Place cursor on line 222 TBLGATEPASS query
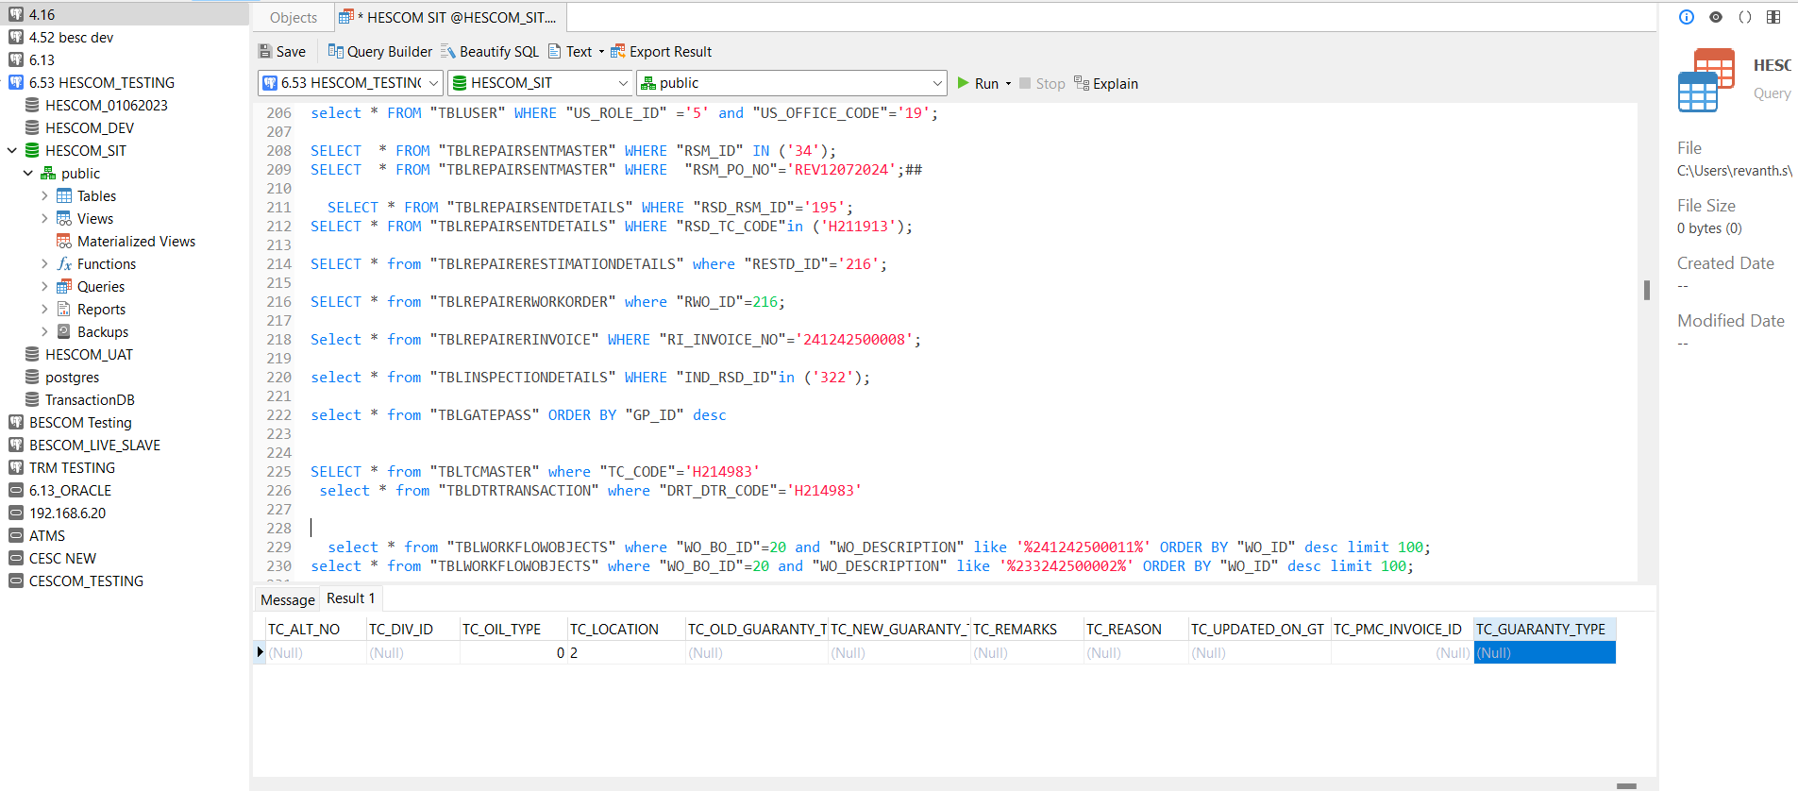The image size is (1798, 791). tap(518, 415)
